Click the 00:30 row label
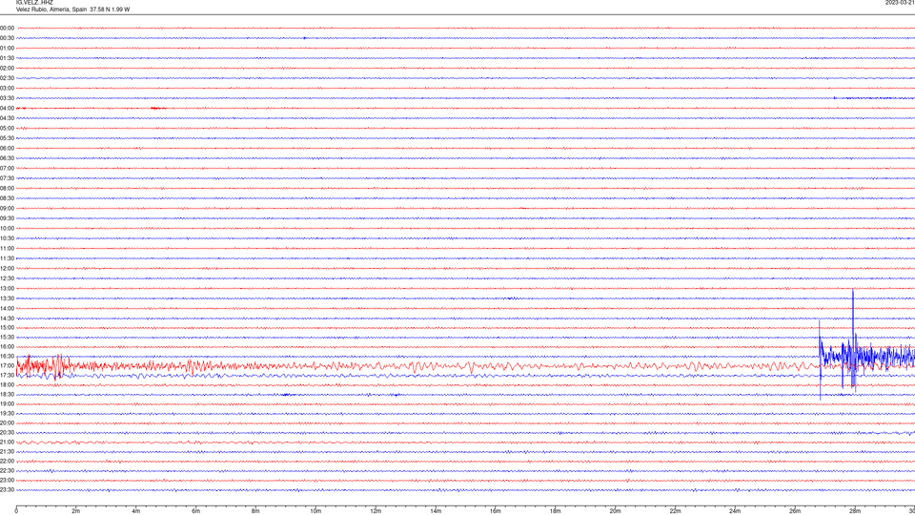The height and width of the screenshot is (515, 915). 7,38
